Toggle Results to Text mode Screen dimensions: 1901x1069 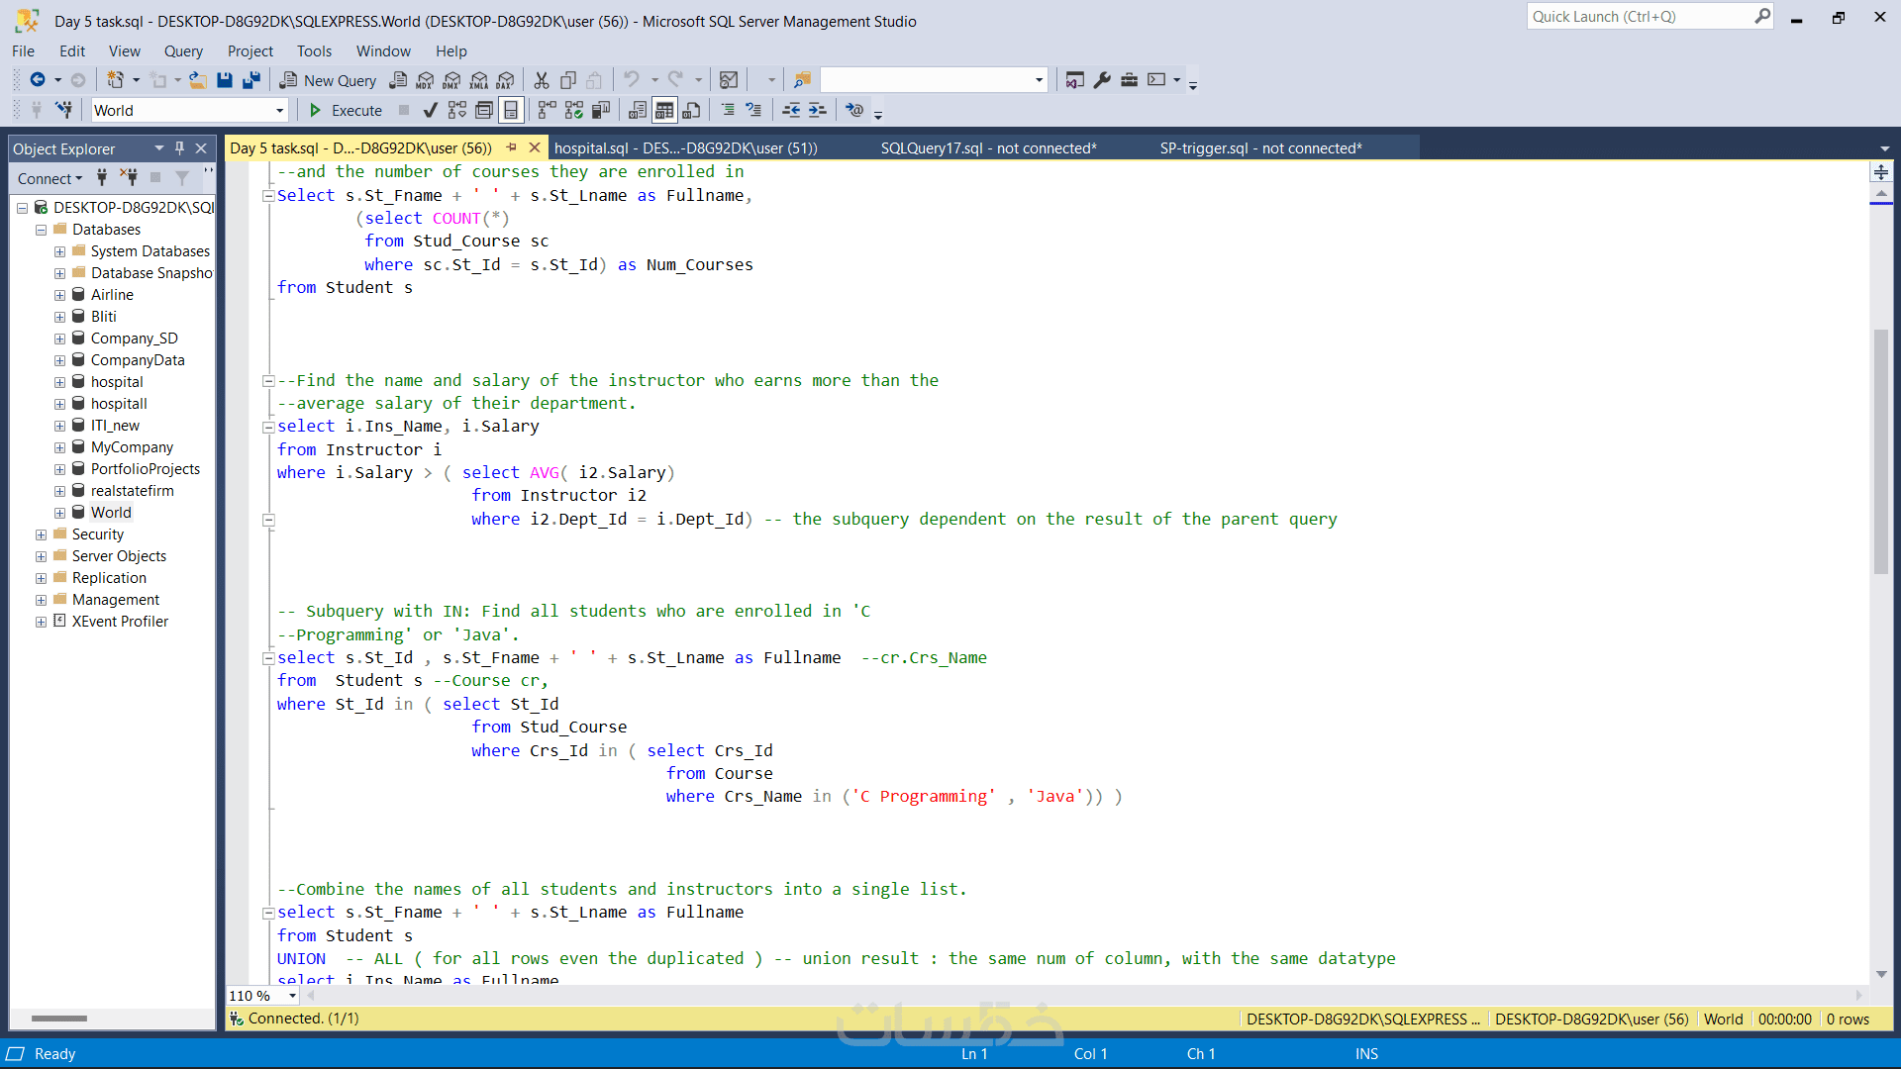pyautogui.click(x=638, y=110)
